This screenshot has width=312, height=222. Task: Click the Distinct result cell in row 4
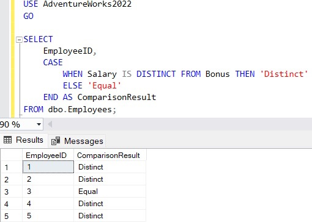110,204
